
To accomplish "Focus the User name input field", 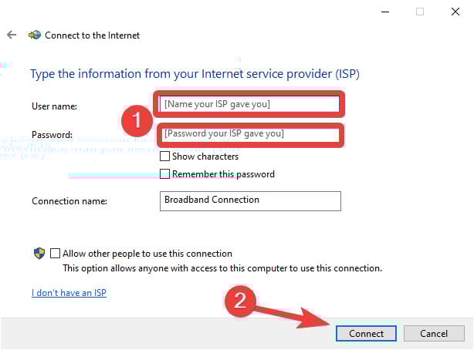I will (249, 103).
